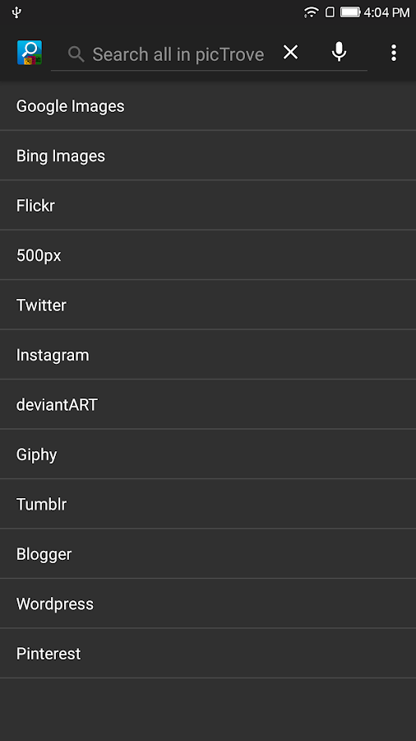Tap the magnifier search icon
The width and height of the screenshot is (416, 741).
[x=76, y=54]
